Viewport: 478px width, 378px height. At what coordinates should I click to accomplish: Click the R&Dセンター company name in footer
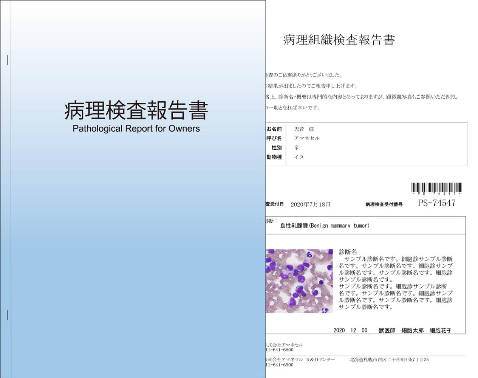[x=300, y=359]
